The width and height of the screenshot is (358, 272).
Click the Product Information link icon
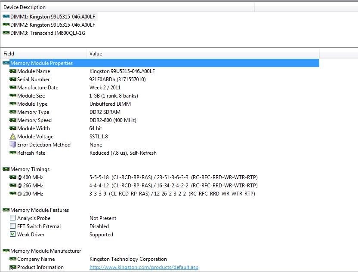13,267
